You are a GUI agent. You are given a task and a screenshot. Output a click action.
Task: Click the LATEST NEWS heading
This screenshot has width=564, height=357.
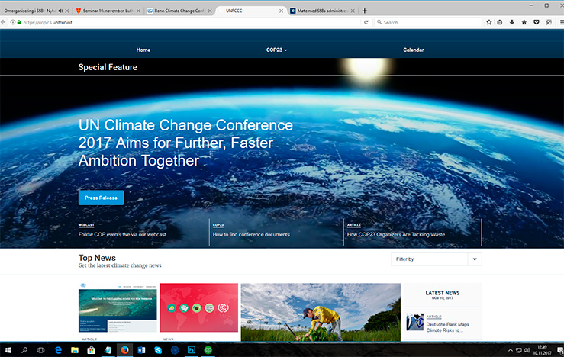(x=443, y=293)
